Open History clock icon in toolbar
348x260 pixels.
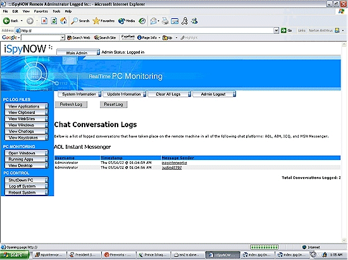142,21
